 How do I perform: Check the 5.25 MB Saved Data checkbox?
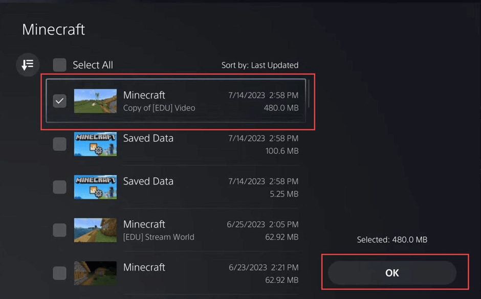pyautogui.click(x=59, y=187)
